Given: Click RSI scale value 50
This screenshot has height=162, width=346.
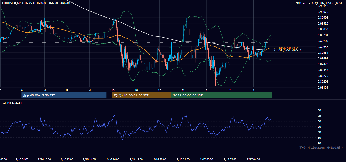Looking at the screenshot, I should click(x=319, y=127).
